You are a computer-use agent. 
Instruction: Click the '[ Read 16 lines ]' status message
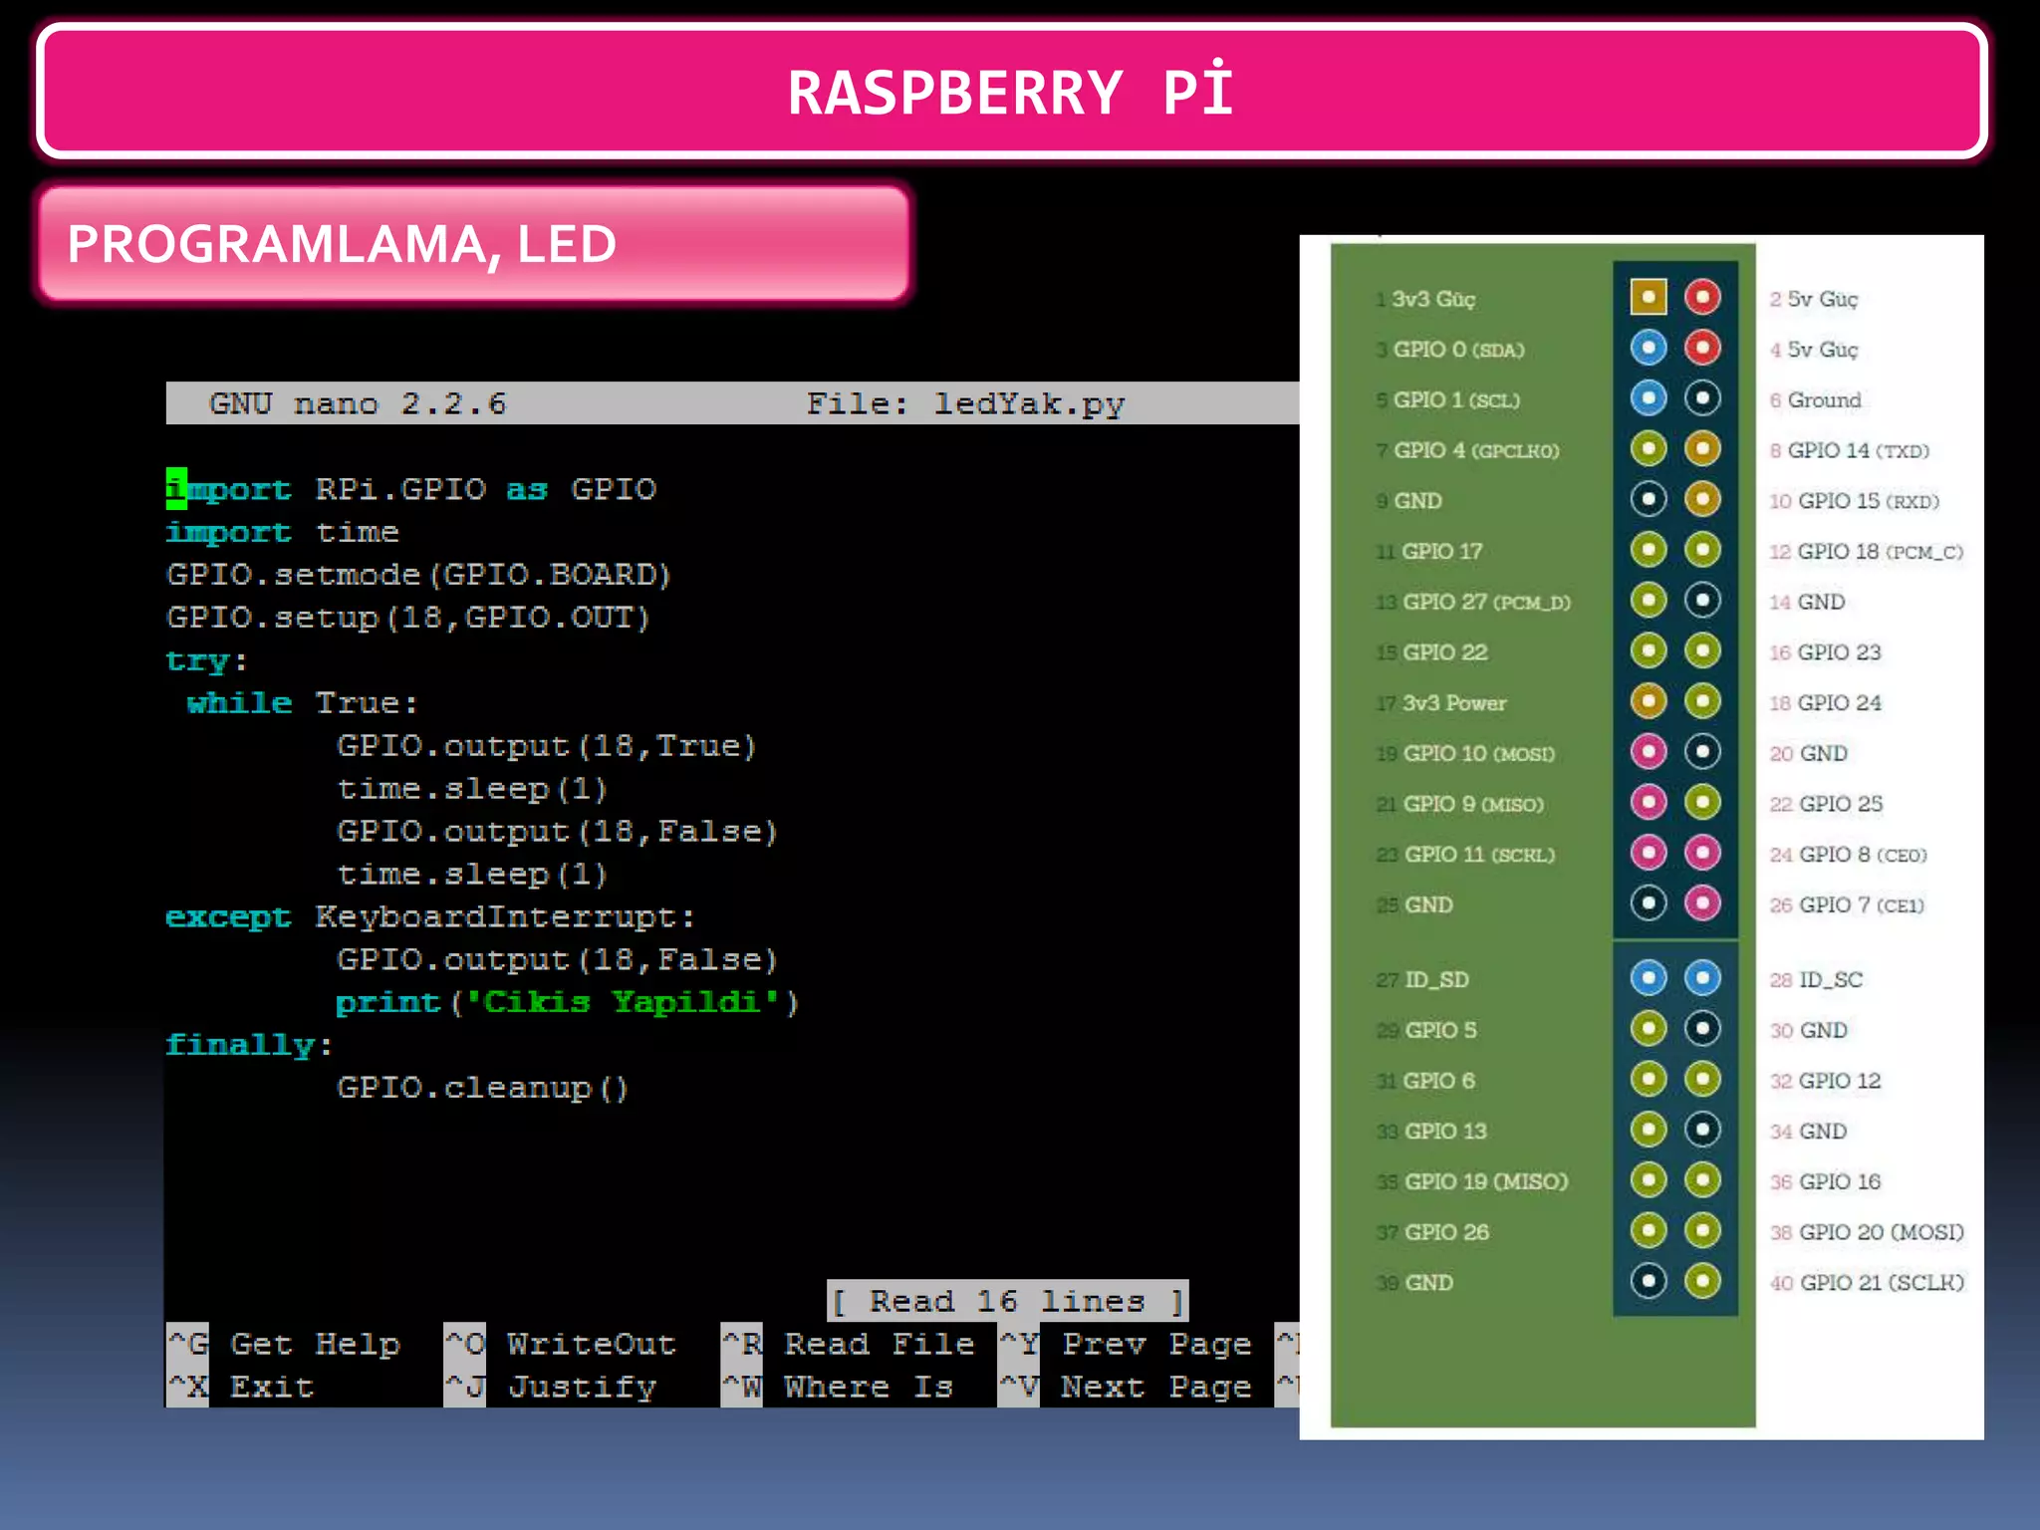[1008, 1301]
